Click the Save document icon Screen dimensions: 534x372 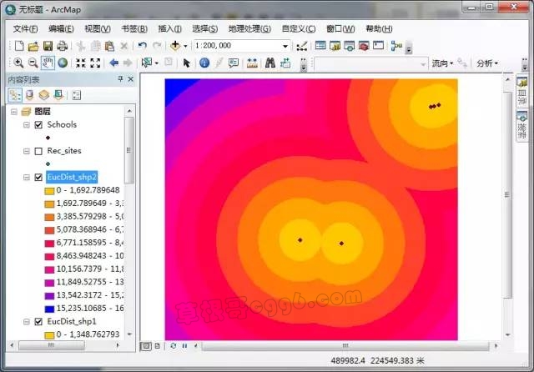[48, 46]
